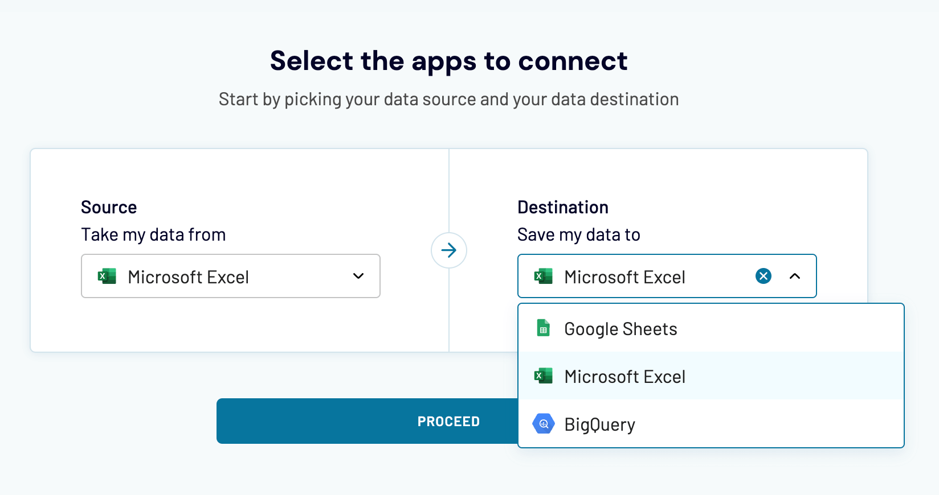Select Google Sheets as the destination app
This screenshot has height=495, width=939.
click(620, 328)
